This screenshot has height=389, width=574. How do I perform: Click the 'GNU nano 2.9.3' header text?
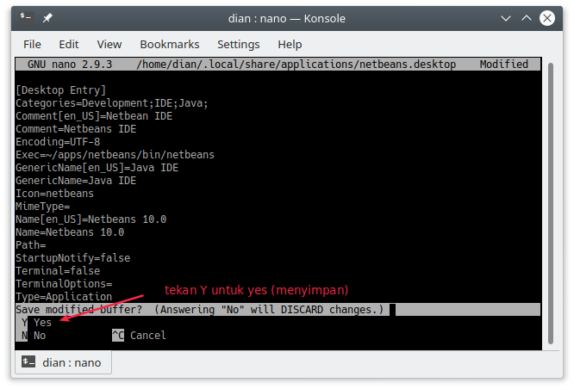coord(70,65)
